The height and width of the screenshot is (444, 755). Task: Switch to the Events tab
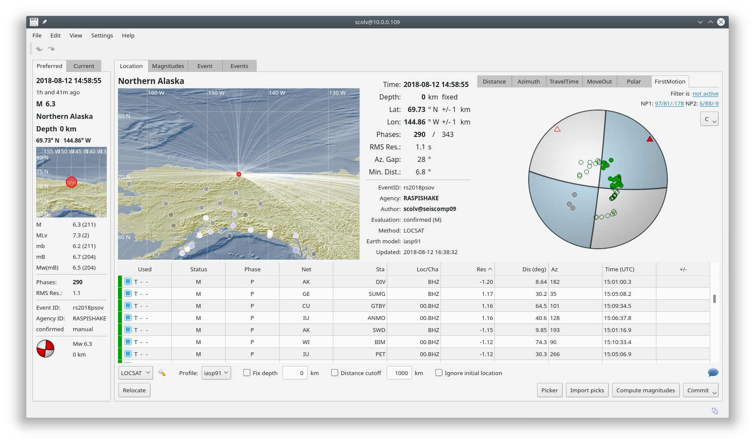click(x=239, y=66)
